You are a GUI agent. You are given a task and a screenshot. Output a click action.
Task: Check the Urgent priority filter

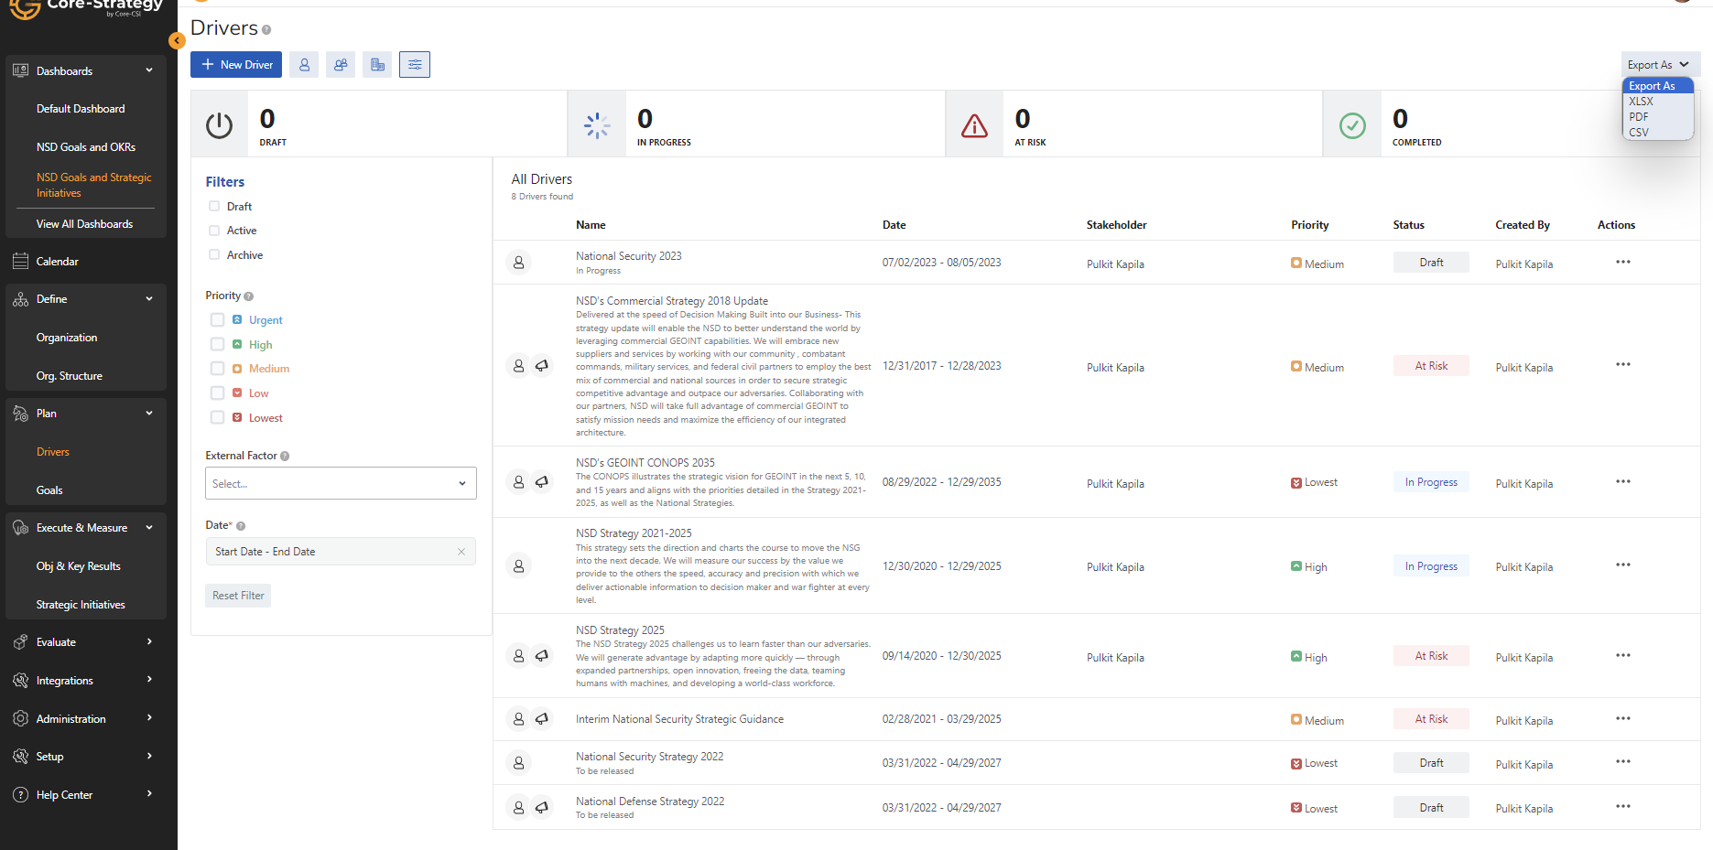pyautogui.click(x=217, y=320)
